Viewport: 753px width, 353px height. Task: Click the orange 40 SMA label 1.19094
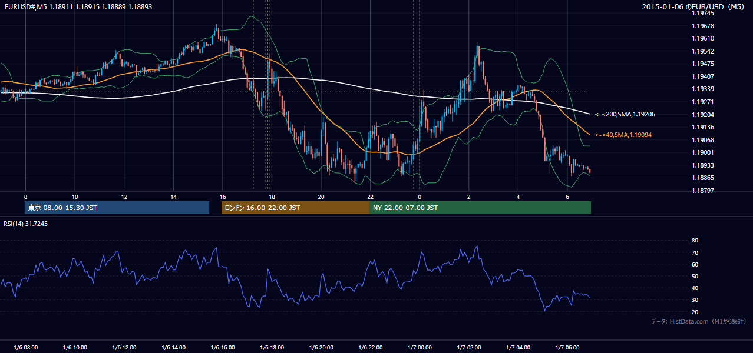pos(625,135)
